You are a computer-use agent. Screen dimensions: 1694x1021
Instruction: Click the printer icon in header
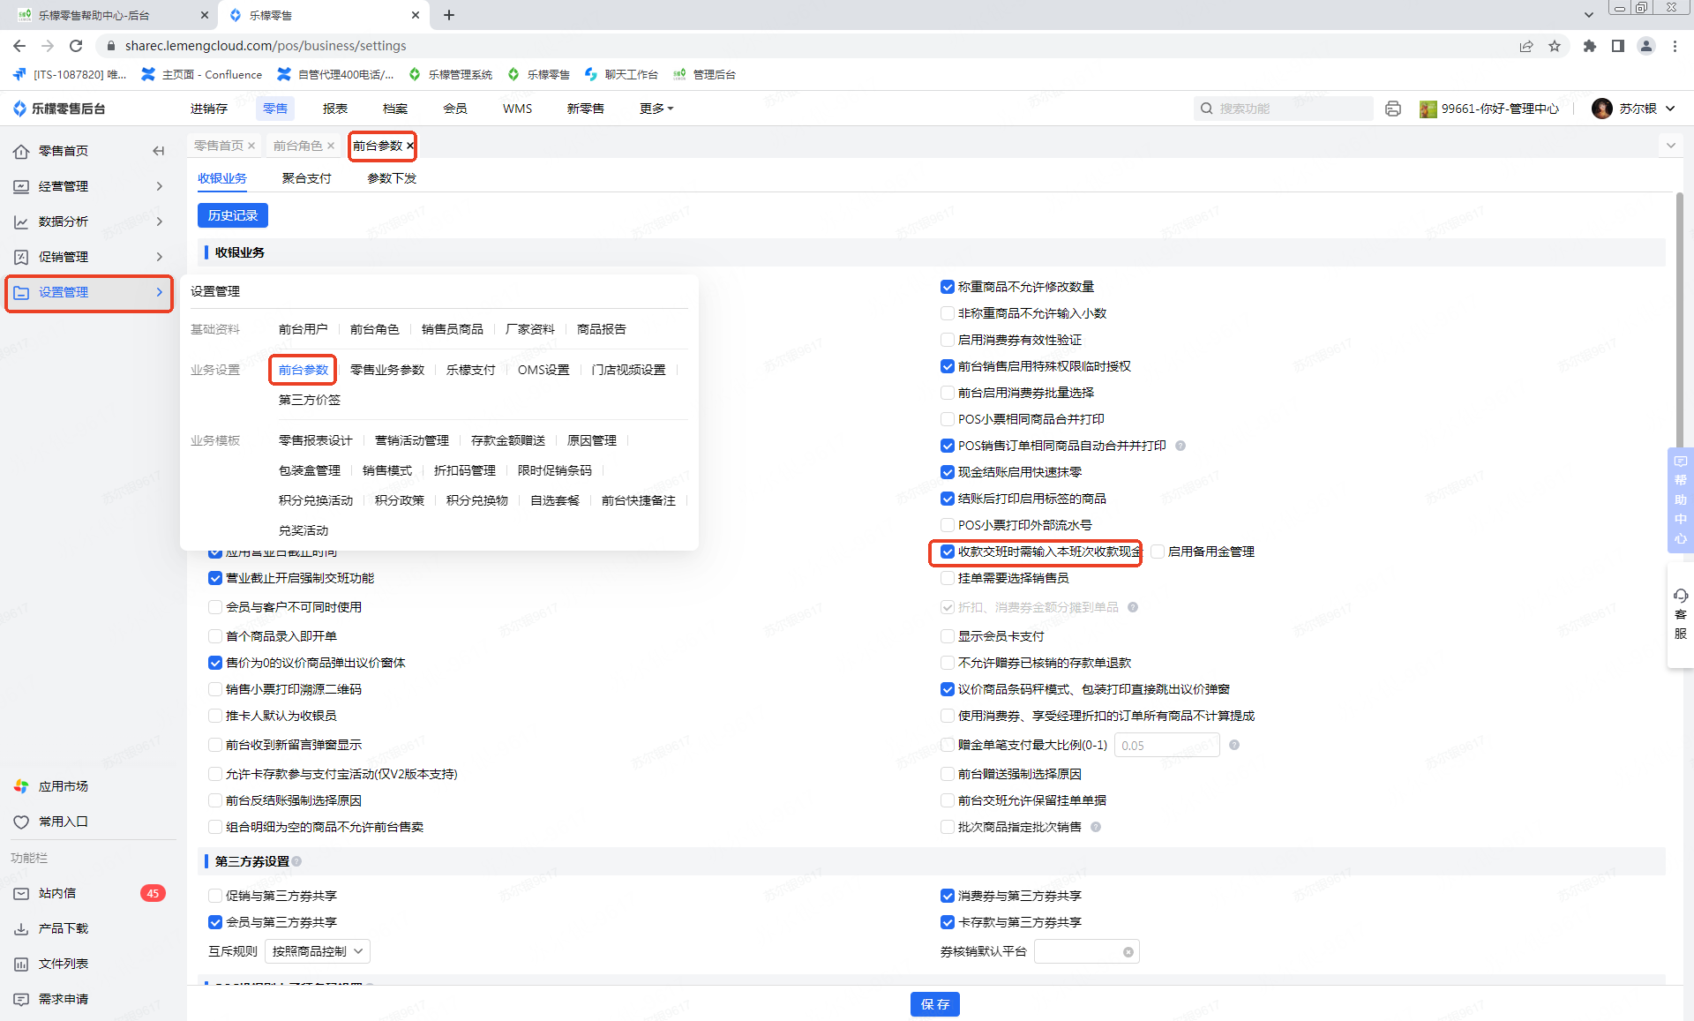pos(1393,109)
